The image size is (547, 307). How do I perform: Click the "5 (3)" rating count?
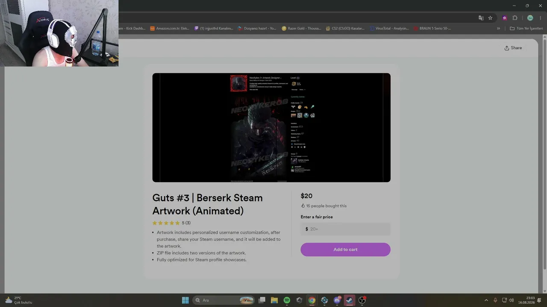pos(186,223)
